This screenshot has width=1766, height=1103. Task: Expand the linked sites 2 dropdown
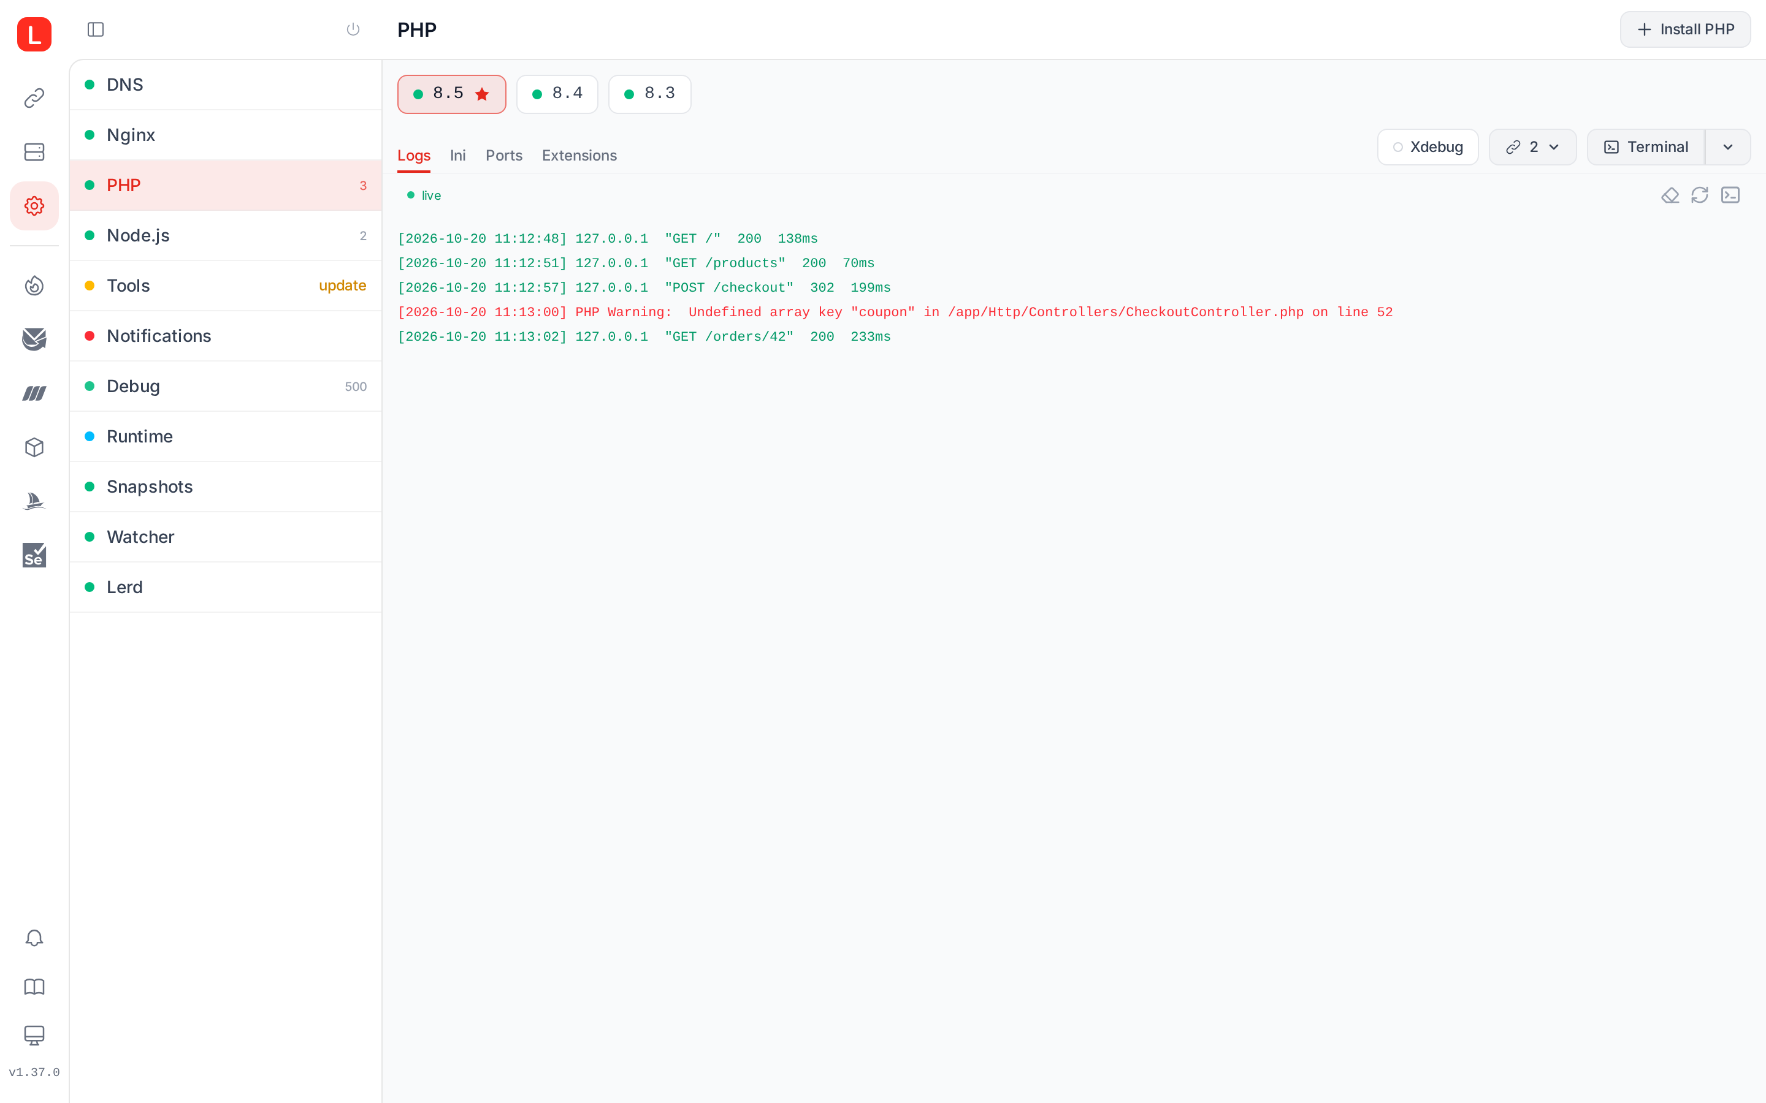pyautogui.click(x=1532, y=147)
